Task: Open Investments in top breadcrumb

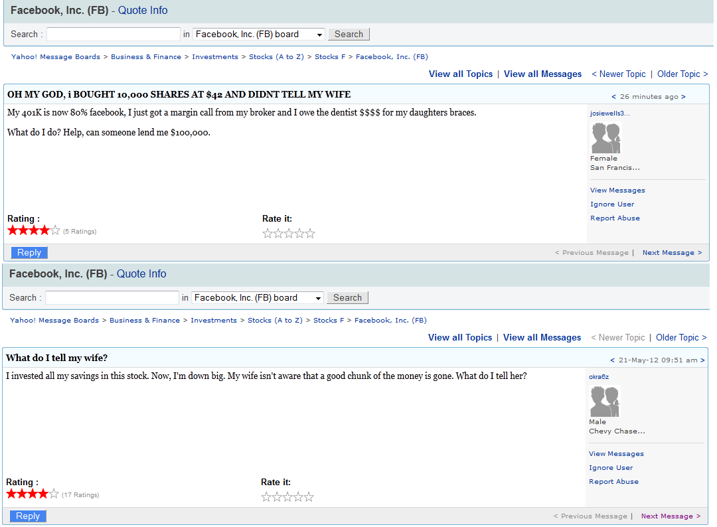Action: [215, 56]
